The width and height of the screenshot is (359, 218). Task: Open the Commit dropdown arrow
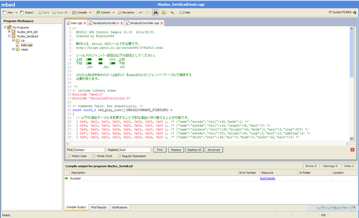point(114,13)
